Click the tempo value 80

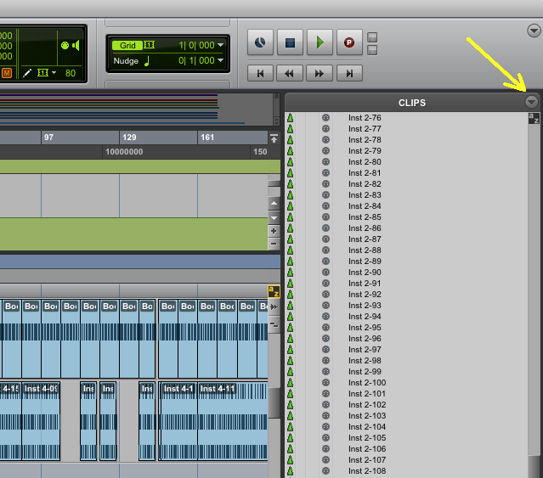(71, 73)
